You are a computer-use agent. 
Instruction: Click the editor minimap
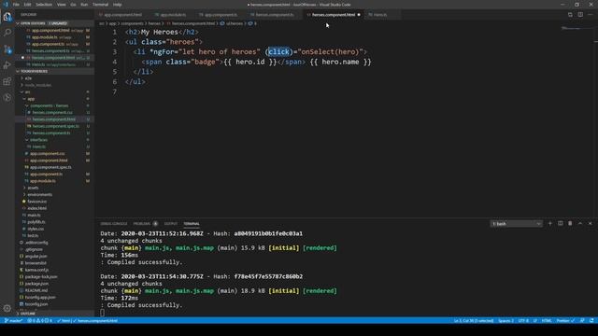coord(576,29)
